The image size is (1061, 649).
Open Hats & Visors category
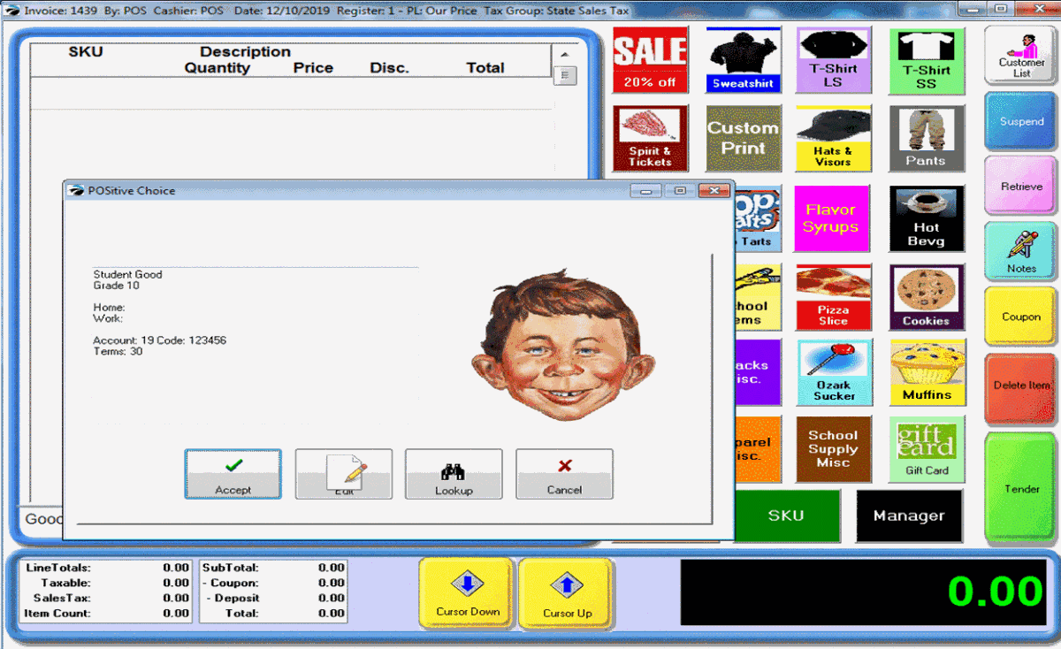click(x=833, y=138)
